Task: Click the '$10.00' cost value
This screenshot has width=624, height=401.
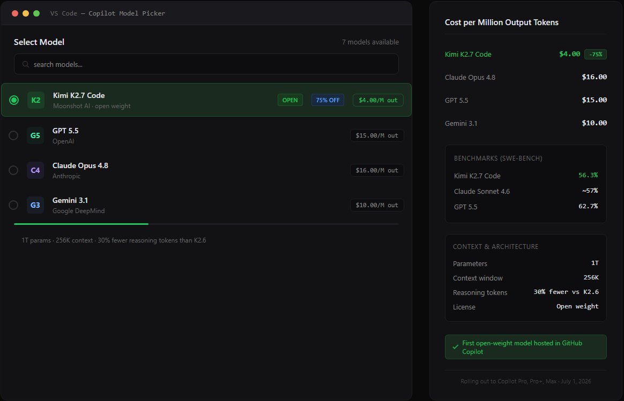Action: (594, 123)
